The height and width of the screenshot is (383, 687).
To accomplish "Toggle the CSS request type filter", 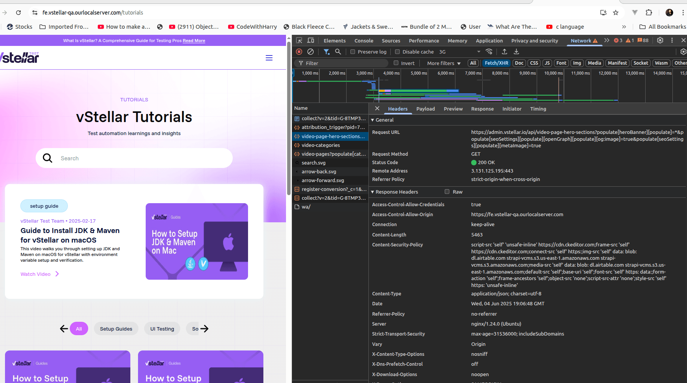I will pos(534,63).
